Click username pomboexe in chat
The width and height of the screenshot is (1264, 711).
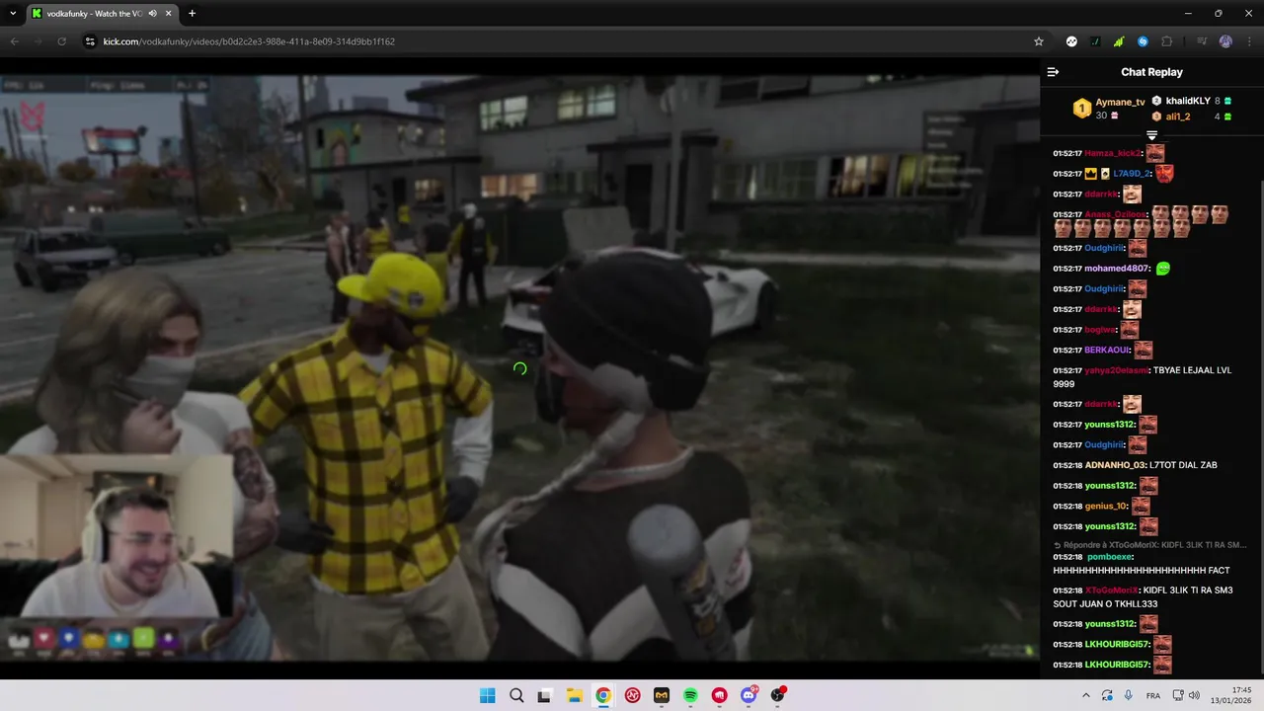[x=1109, y=557]
